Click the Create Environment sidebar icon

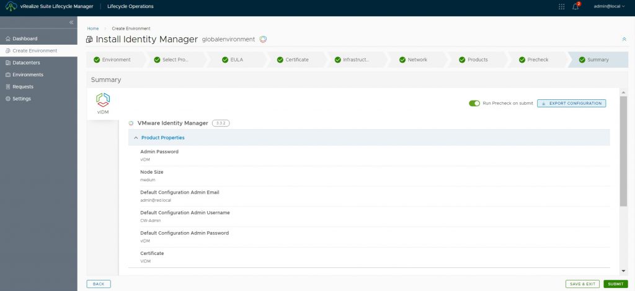pyautogui.click(x=7, y=51)
